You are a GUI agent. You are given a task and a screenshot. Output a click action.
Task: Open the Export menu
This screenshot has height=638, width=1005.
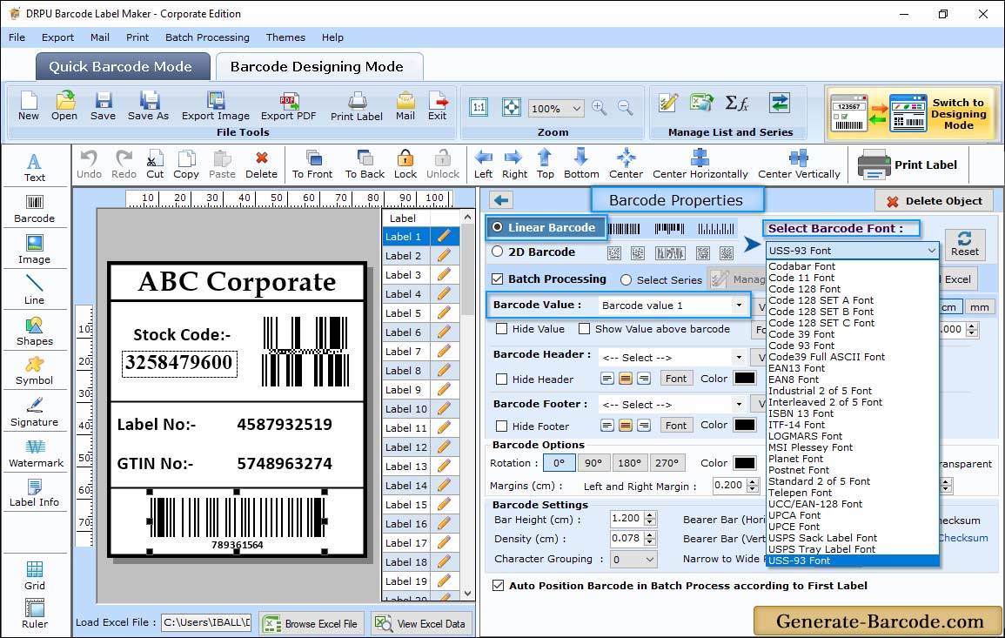(57, 37)
